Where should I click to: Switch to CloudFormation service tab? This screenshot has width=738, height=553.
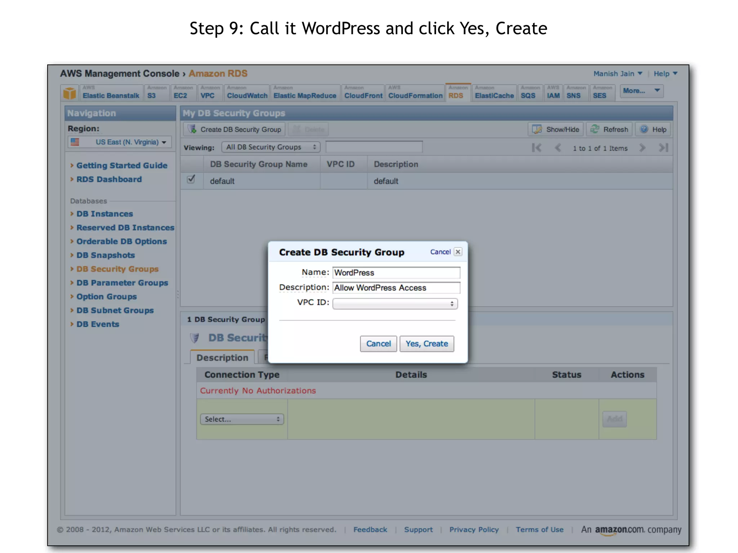coord(415,93)
